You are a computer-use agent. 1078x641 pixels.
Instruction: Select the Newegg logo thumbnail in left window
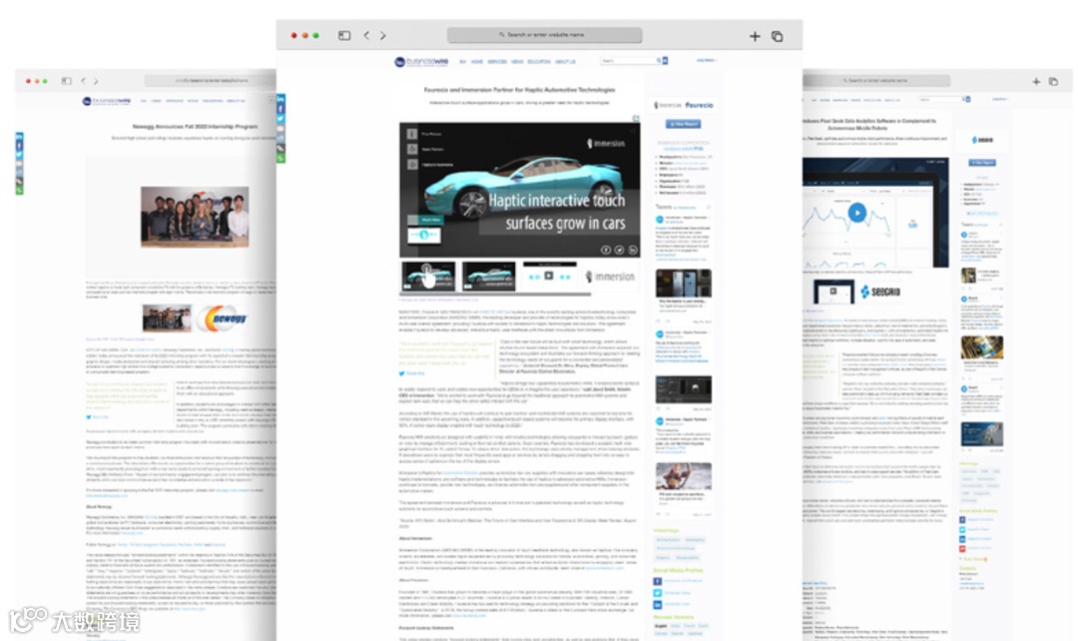(x=222, y=319)
